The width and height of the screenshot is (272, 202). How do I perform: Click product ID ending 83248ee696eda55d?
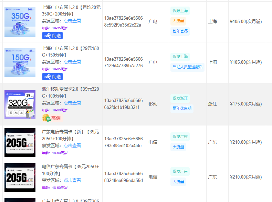[123, 177]
